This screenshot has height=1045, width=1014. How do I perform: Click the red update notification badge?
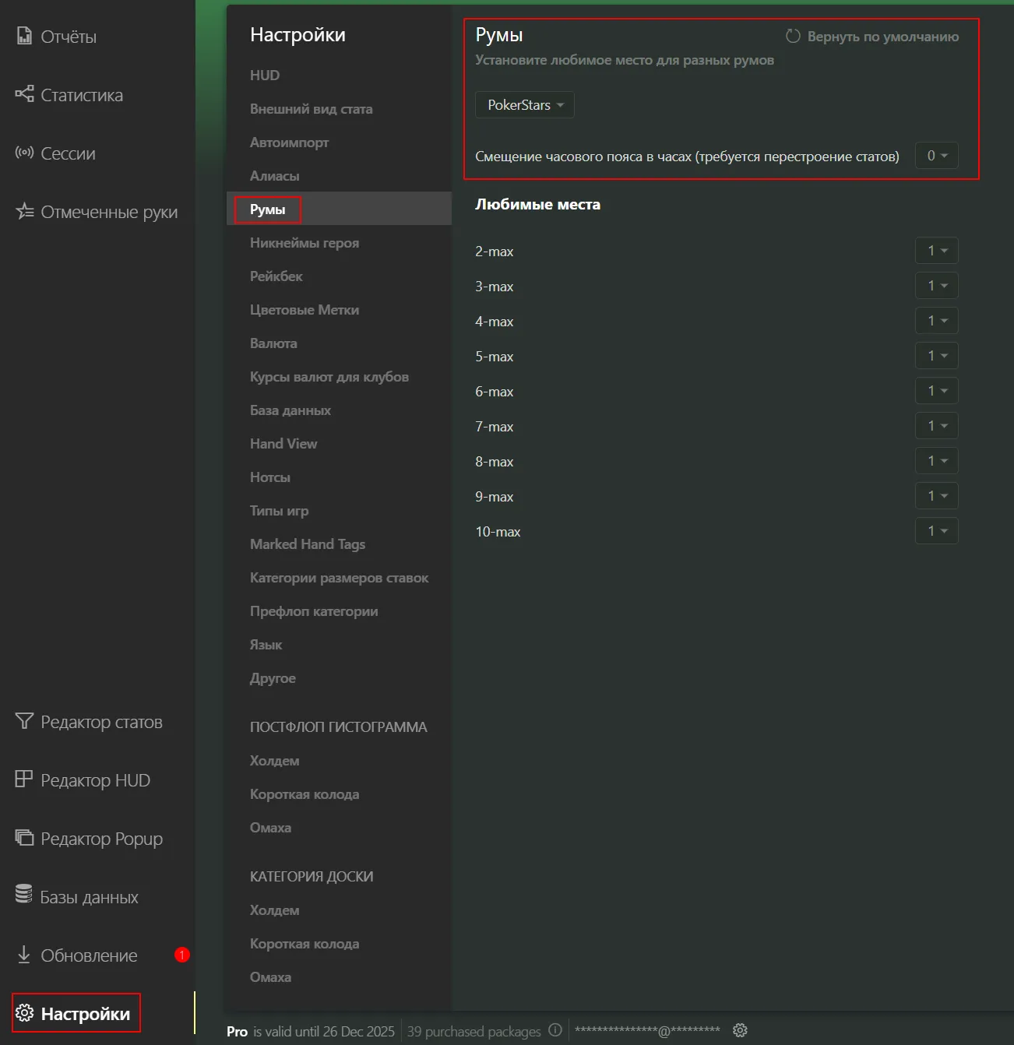point(182,955)
